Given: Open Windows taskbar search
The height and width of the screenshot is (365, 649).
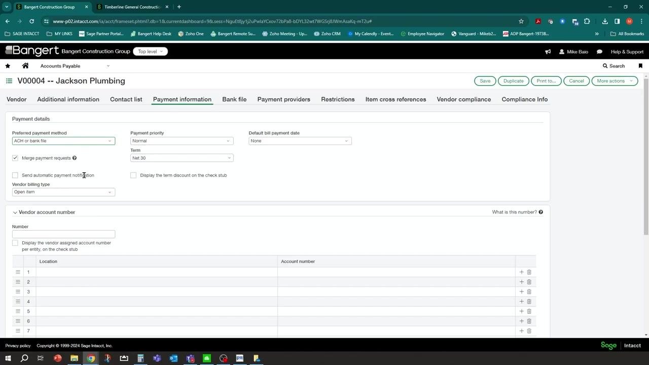Looking at the screenshot, I should tap(24, 358).
